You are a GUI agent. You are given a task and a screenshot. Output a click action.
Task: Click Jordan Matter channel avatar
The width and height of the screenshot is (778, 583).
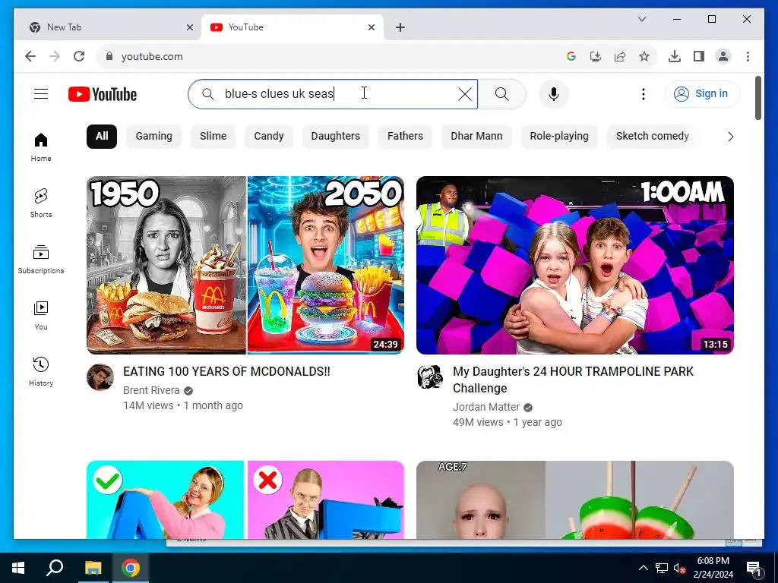430,377
